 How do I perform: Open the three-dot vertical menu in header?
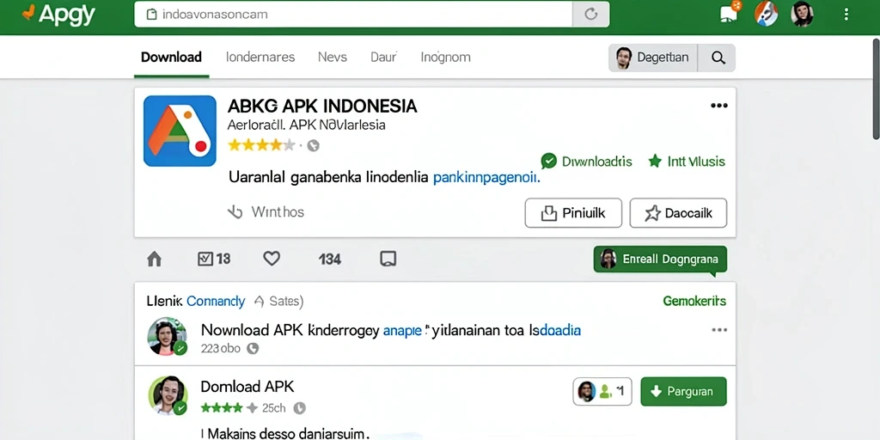[x=846, y=14]
